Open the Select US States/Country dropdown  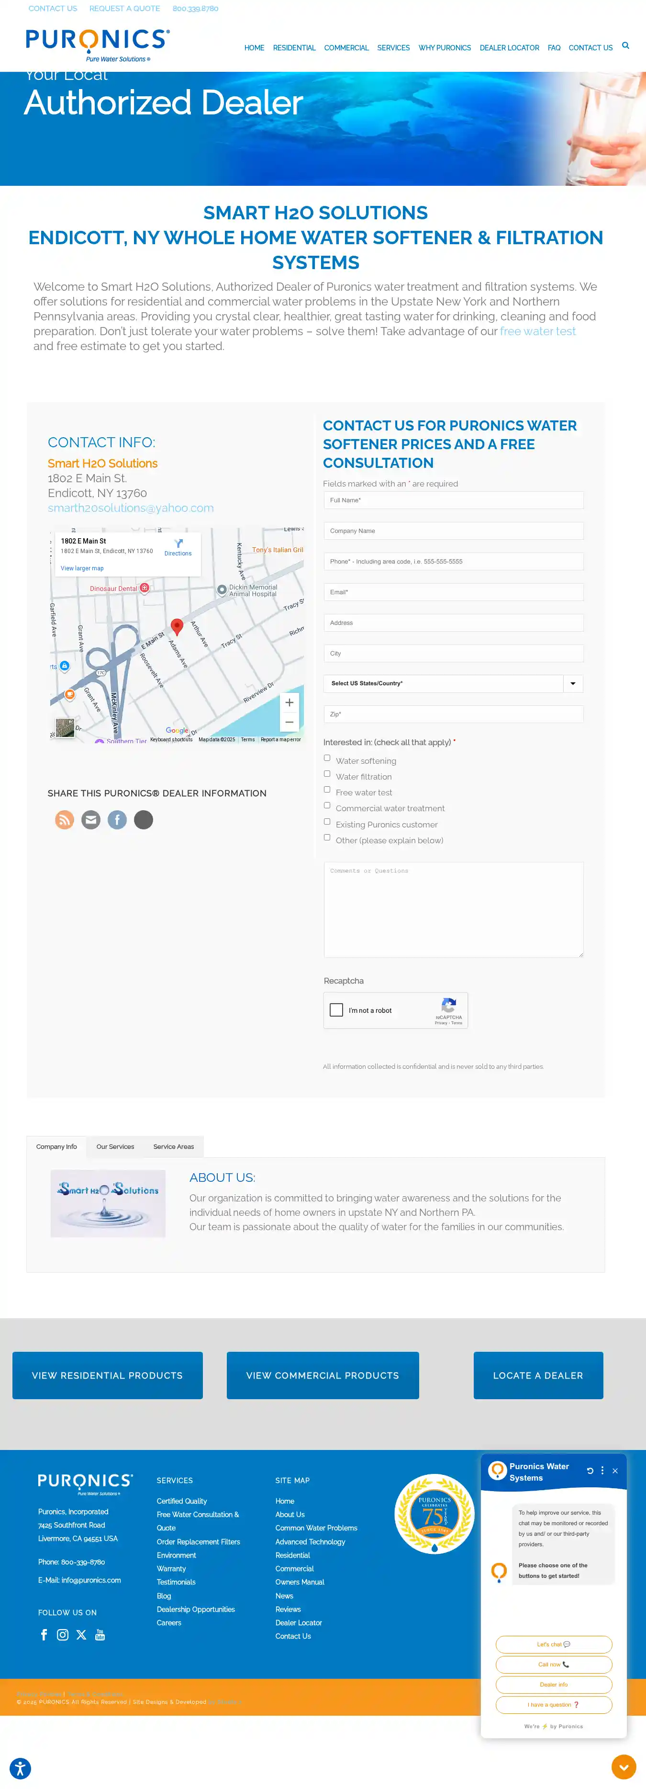click(453, 683)
